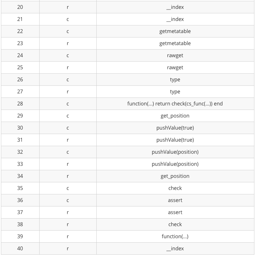The height and width of the screenshot is (256, 255).
Task: Click "pushValue(true)" in row 30
Action: click(x=175, y=128)
